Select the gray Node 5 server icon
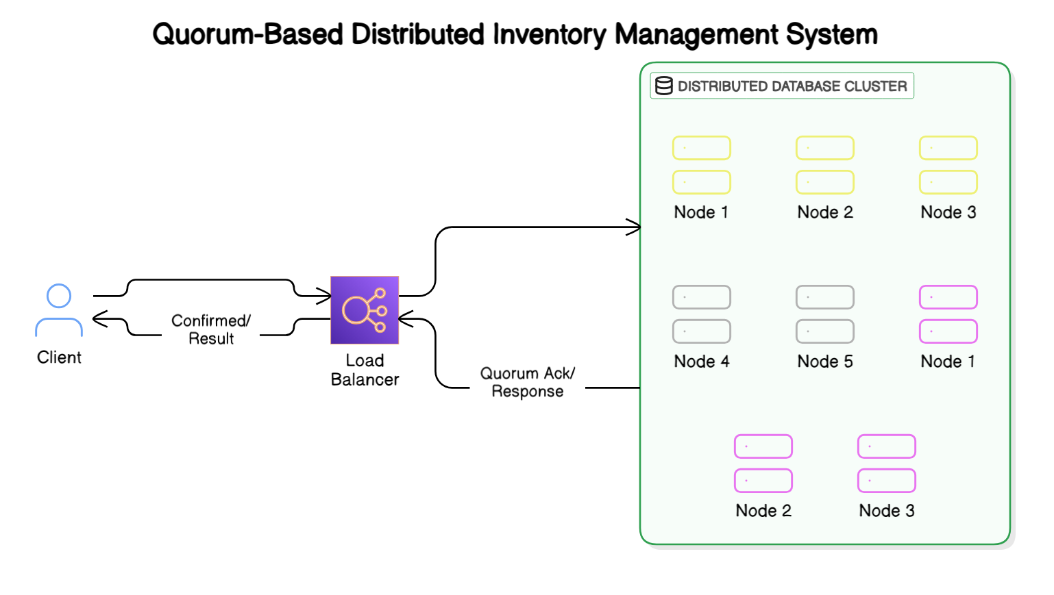The height and width of the screenshot is (595, 1054). (x=824, y=314)
